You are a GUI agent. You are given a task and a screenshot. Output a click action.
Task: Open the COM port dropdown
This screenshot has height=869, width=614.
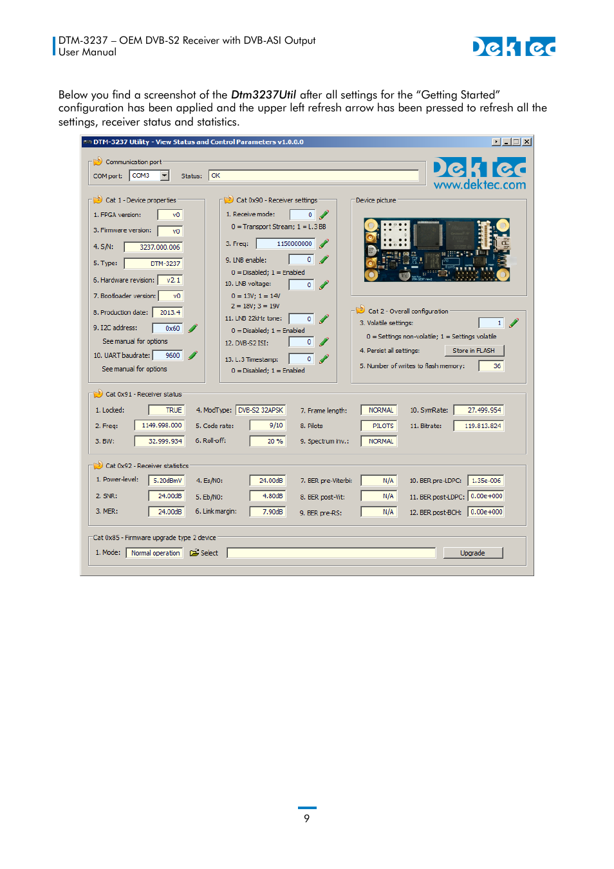click(x=165, y=176)
